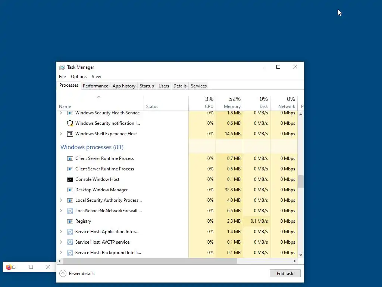Click the Windows Security notification shield icon

click(70, 123)
